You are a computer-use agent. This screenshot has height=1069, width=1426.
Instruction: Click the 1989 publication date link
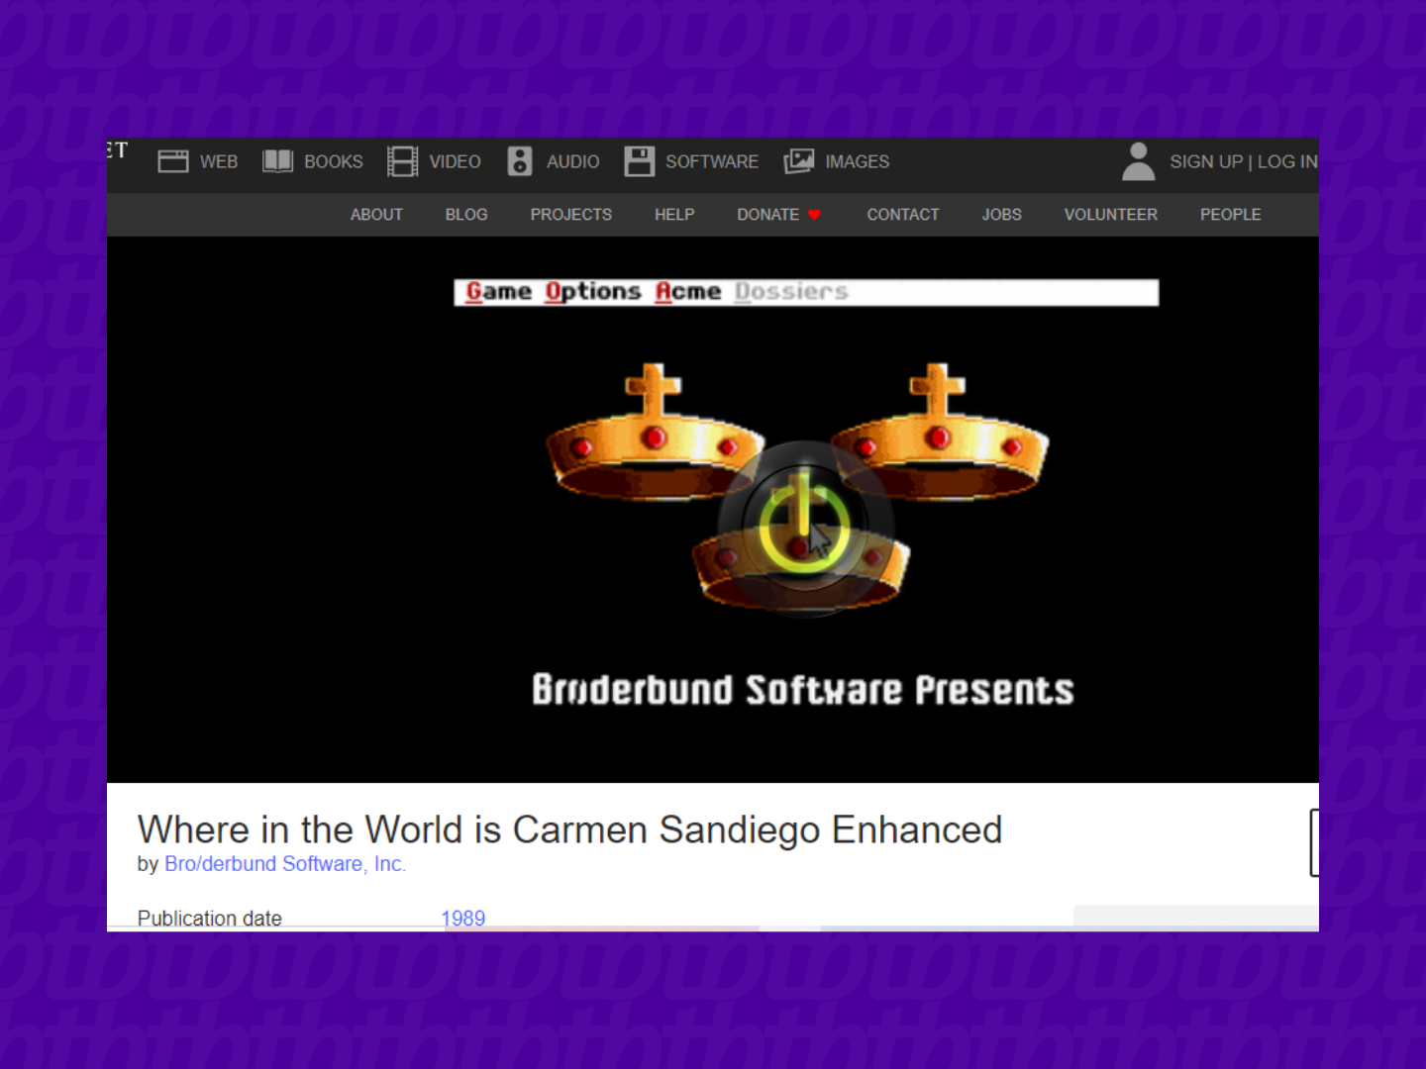coord(463,919)
